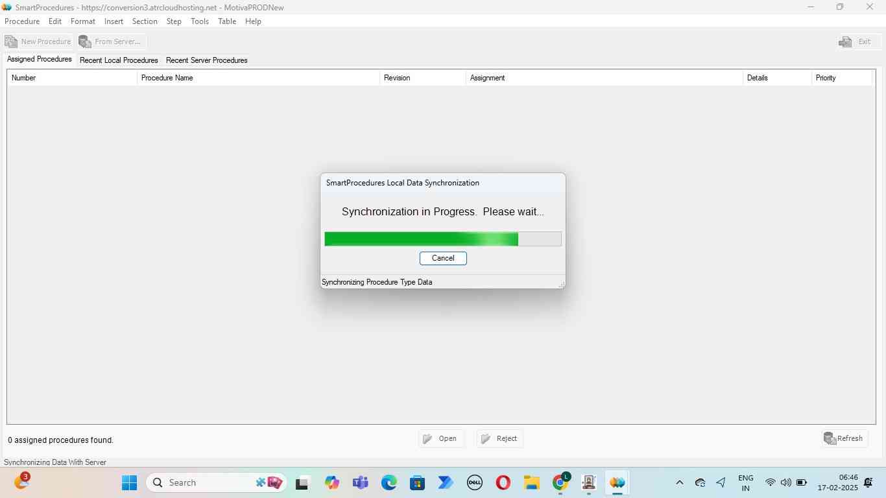886x498 pixels.
Task: Click the speaker volume icon
Action: 785,482
